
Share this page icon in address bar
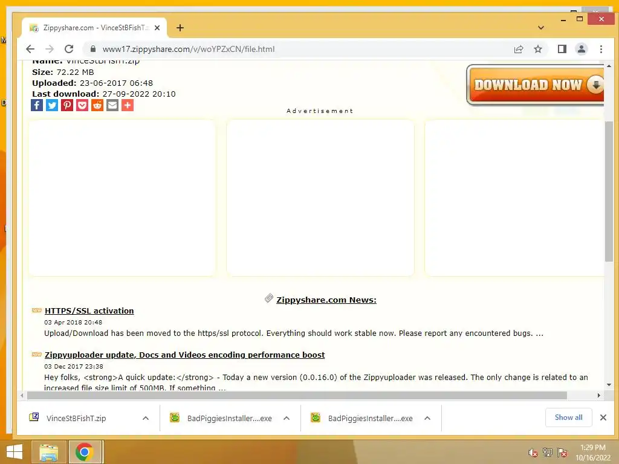(518, 49)
